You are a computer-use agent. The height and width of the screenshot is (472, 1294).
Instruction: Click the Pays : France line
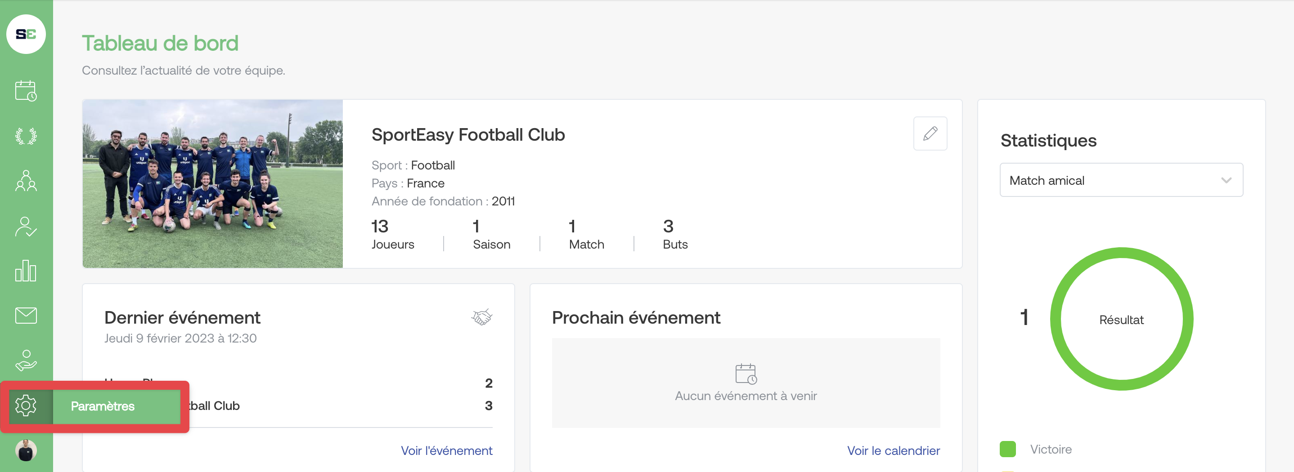click(408, 183)
